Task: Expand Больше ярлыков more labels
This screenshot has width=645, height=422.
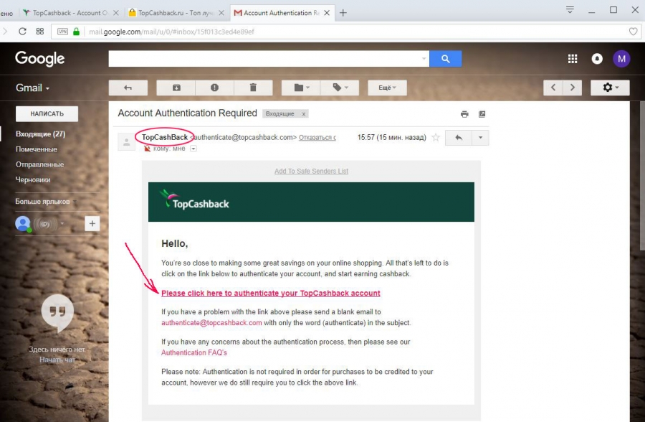Action: tap(46, 202)
